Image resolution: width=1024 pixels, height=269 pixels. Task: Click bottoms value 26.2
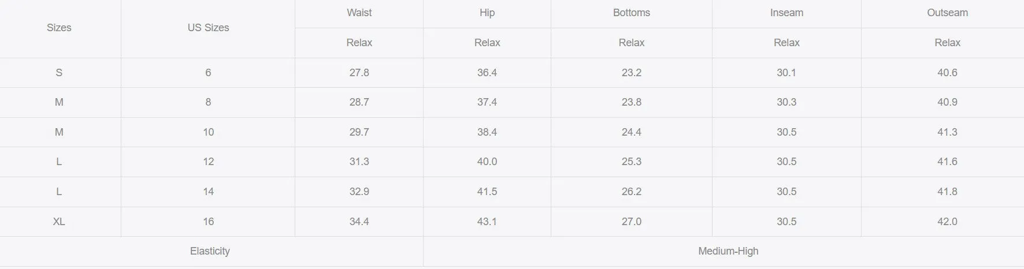tap(632, 192)
